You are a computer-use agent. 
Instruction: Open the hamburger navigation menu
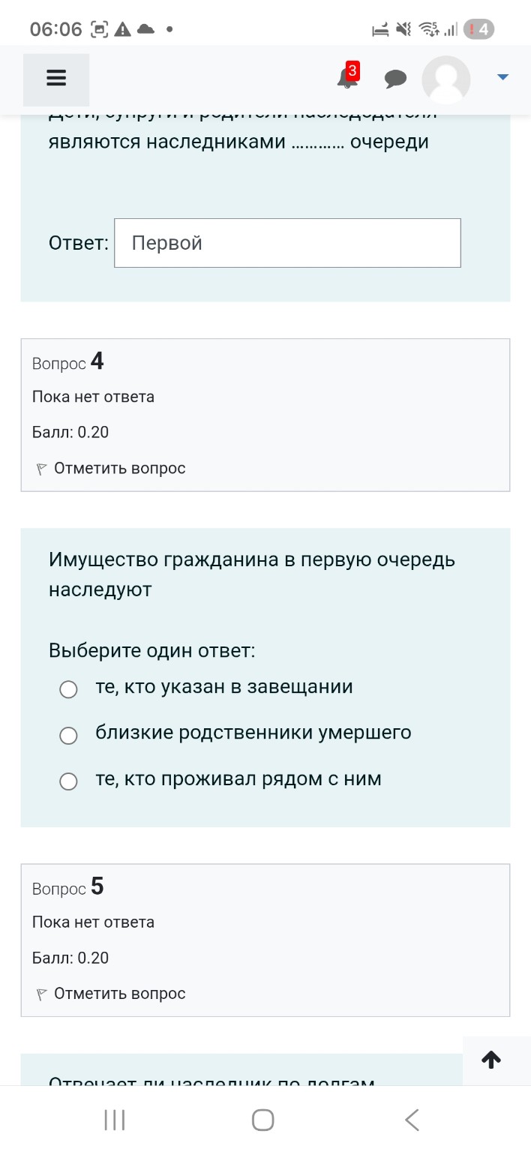click(x=55, y=77)
